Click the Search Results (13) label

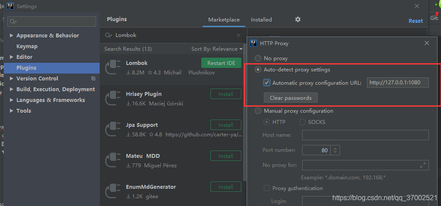click(128, 49)
